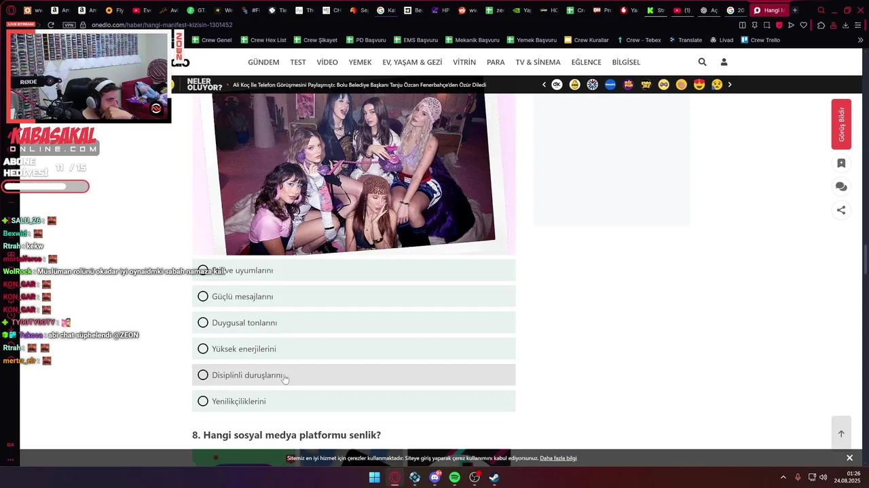Open the Windows Start menu

375,478
